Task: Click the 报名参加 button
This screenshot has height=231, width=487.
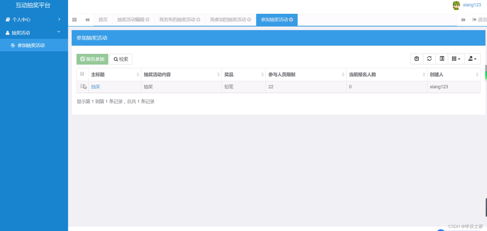Action: 92,59
